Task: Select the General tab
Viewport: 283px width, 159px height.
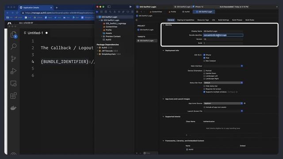Action: click(171, 20)
